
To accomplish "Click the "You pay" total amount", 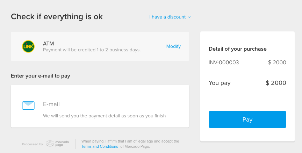I will coord(276,83).
